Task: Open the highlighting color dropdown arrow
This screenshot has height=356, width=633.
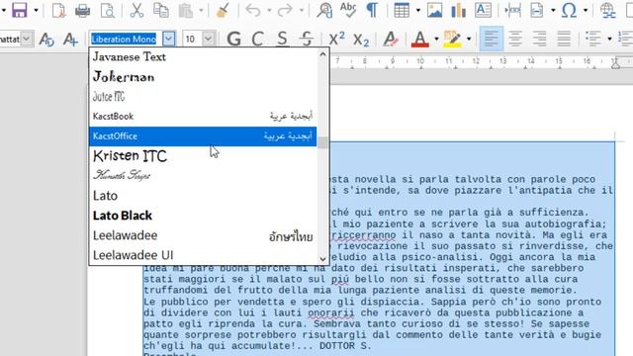Action: (469, 40)
